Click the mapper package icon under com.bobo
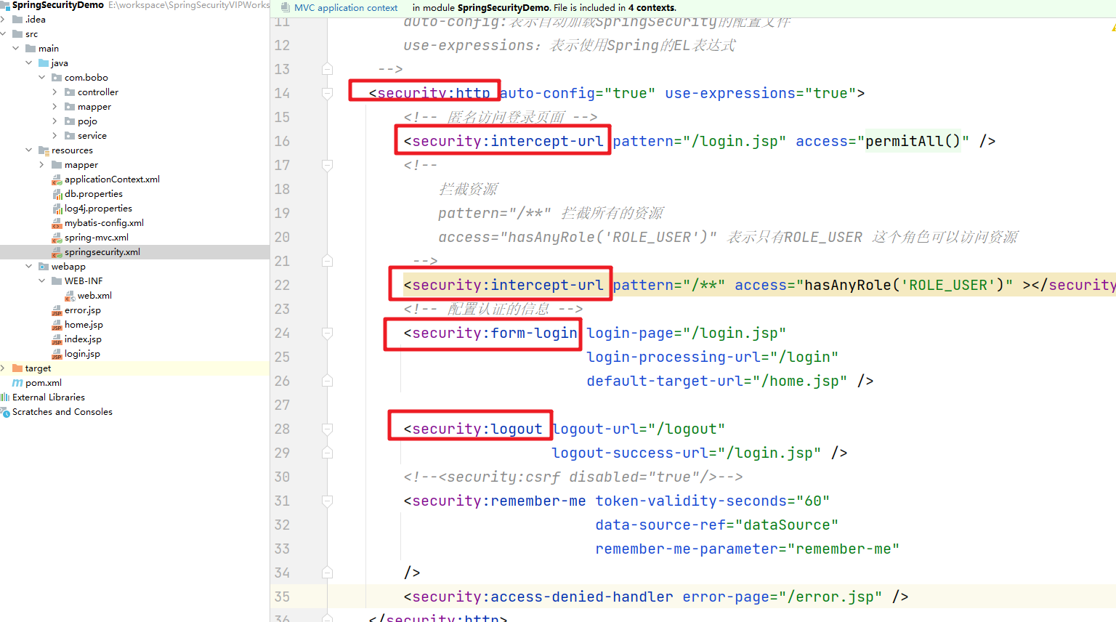Image resolution: width=1116 pixels, height=622 pixels. pyautogui.click(x=70, y=107)
